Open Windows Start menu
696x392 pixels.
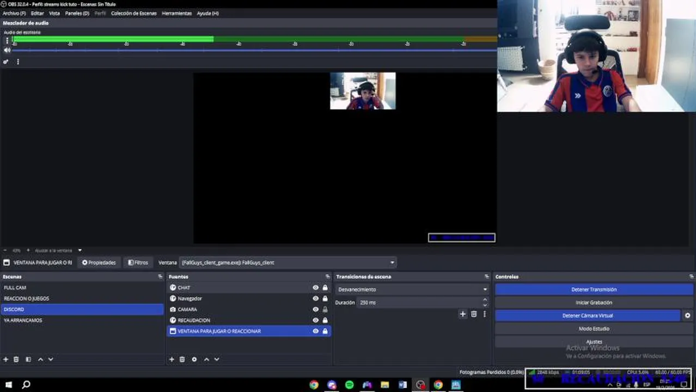click(9, 384)
